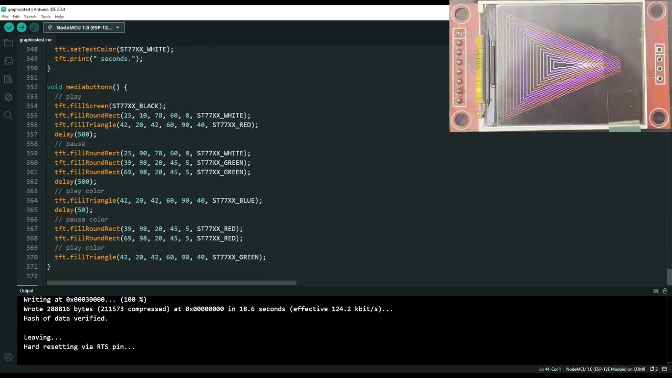Click "tft.fillScreen(ST77XX_BLACK);" line

[x=110, y=106]
